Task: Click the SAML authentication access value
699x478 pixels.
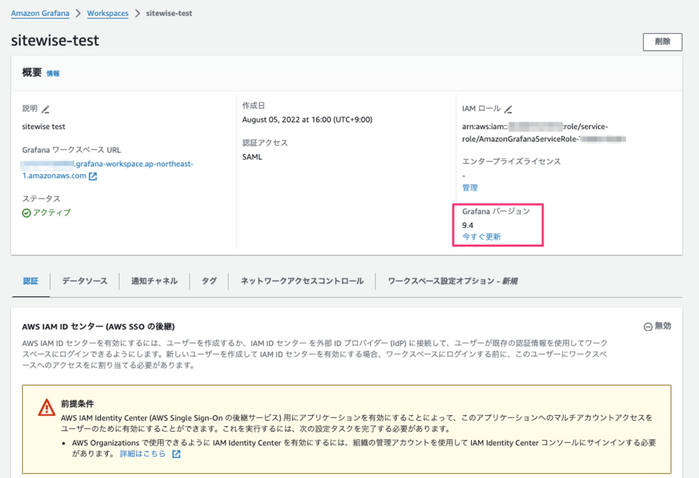Action: coord(252,157)
